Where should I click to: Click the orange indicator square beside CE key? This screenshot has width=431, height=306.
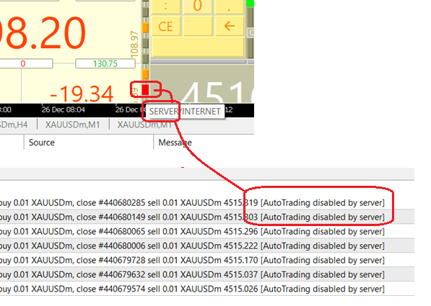(x=145, y=27)
